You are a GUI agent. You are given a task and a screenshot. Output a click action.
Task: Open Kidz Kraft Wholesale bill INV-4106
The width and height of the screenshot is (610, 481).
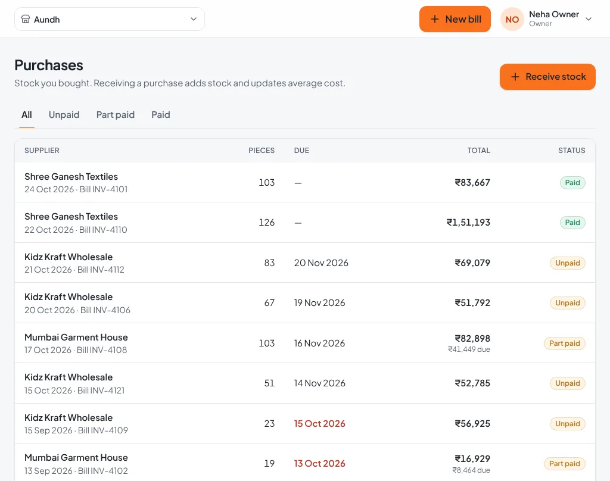point(305,303)
